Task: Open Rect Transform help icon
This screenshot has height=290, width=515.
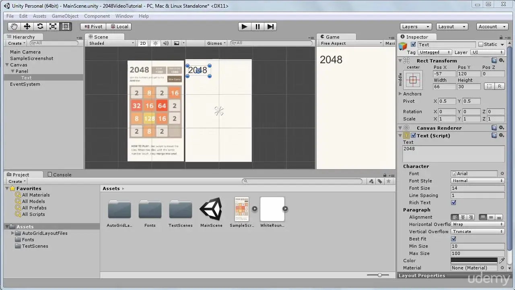Action: click(494, 60)
